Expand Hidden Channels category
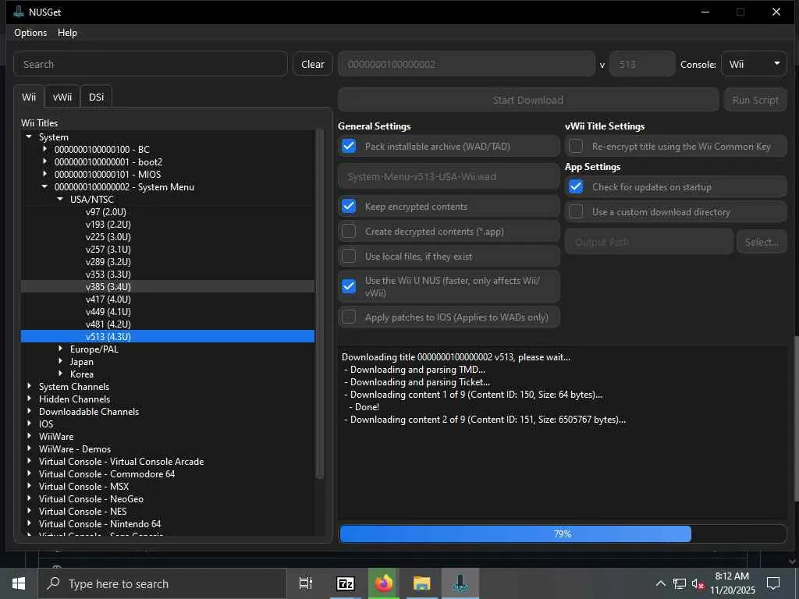Image resolution: width=799 pixels, height=599 pixels. click(x=29, y=399)
